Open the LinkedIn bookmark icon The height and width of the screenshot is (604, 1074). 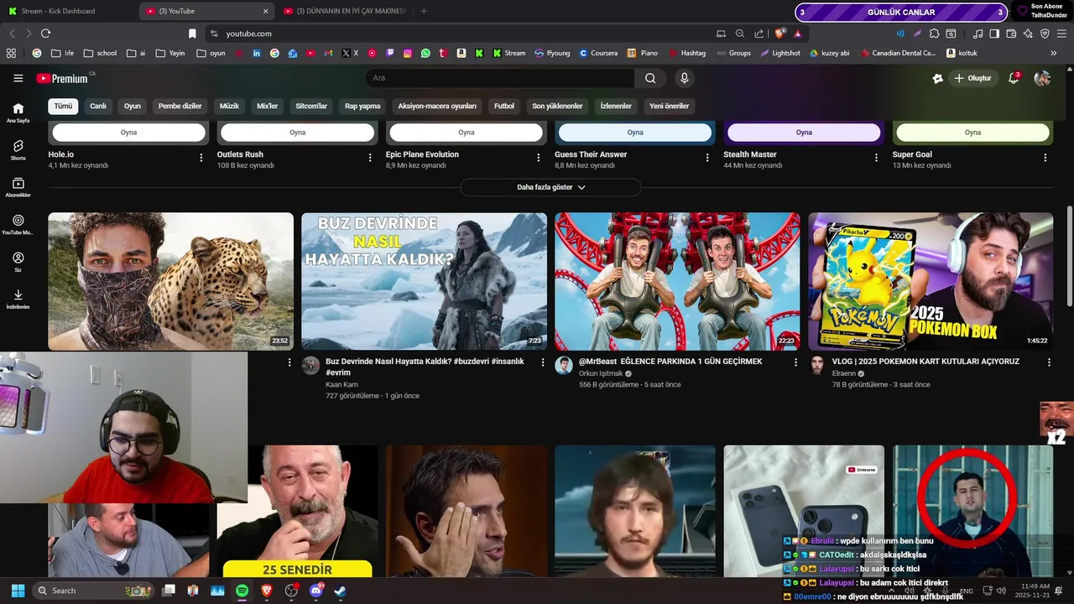coord(256,53)
